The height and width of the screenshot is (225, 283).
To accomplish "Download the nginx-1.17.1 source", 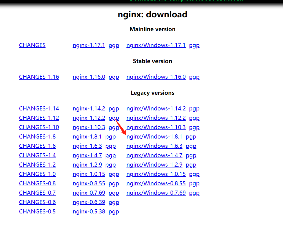I will pyautogui.click(x=89, y=45).
